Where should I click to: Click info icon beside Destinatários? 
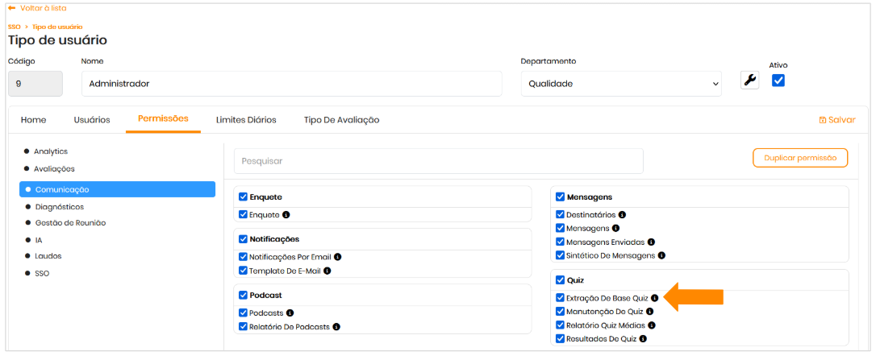622,215
